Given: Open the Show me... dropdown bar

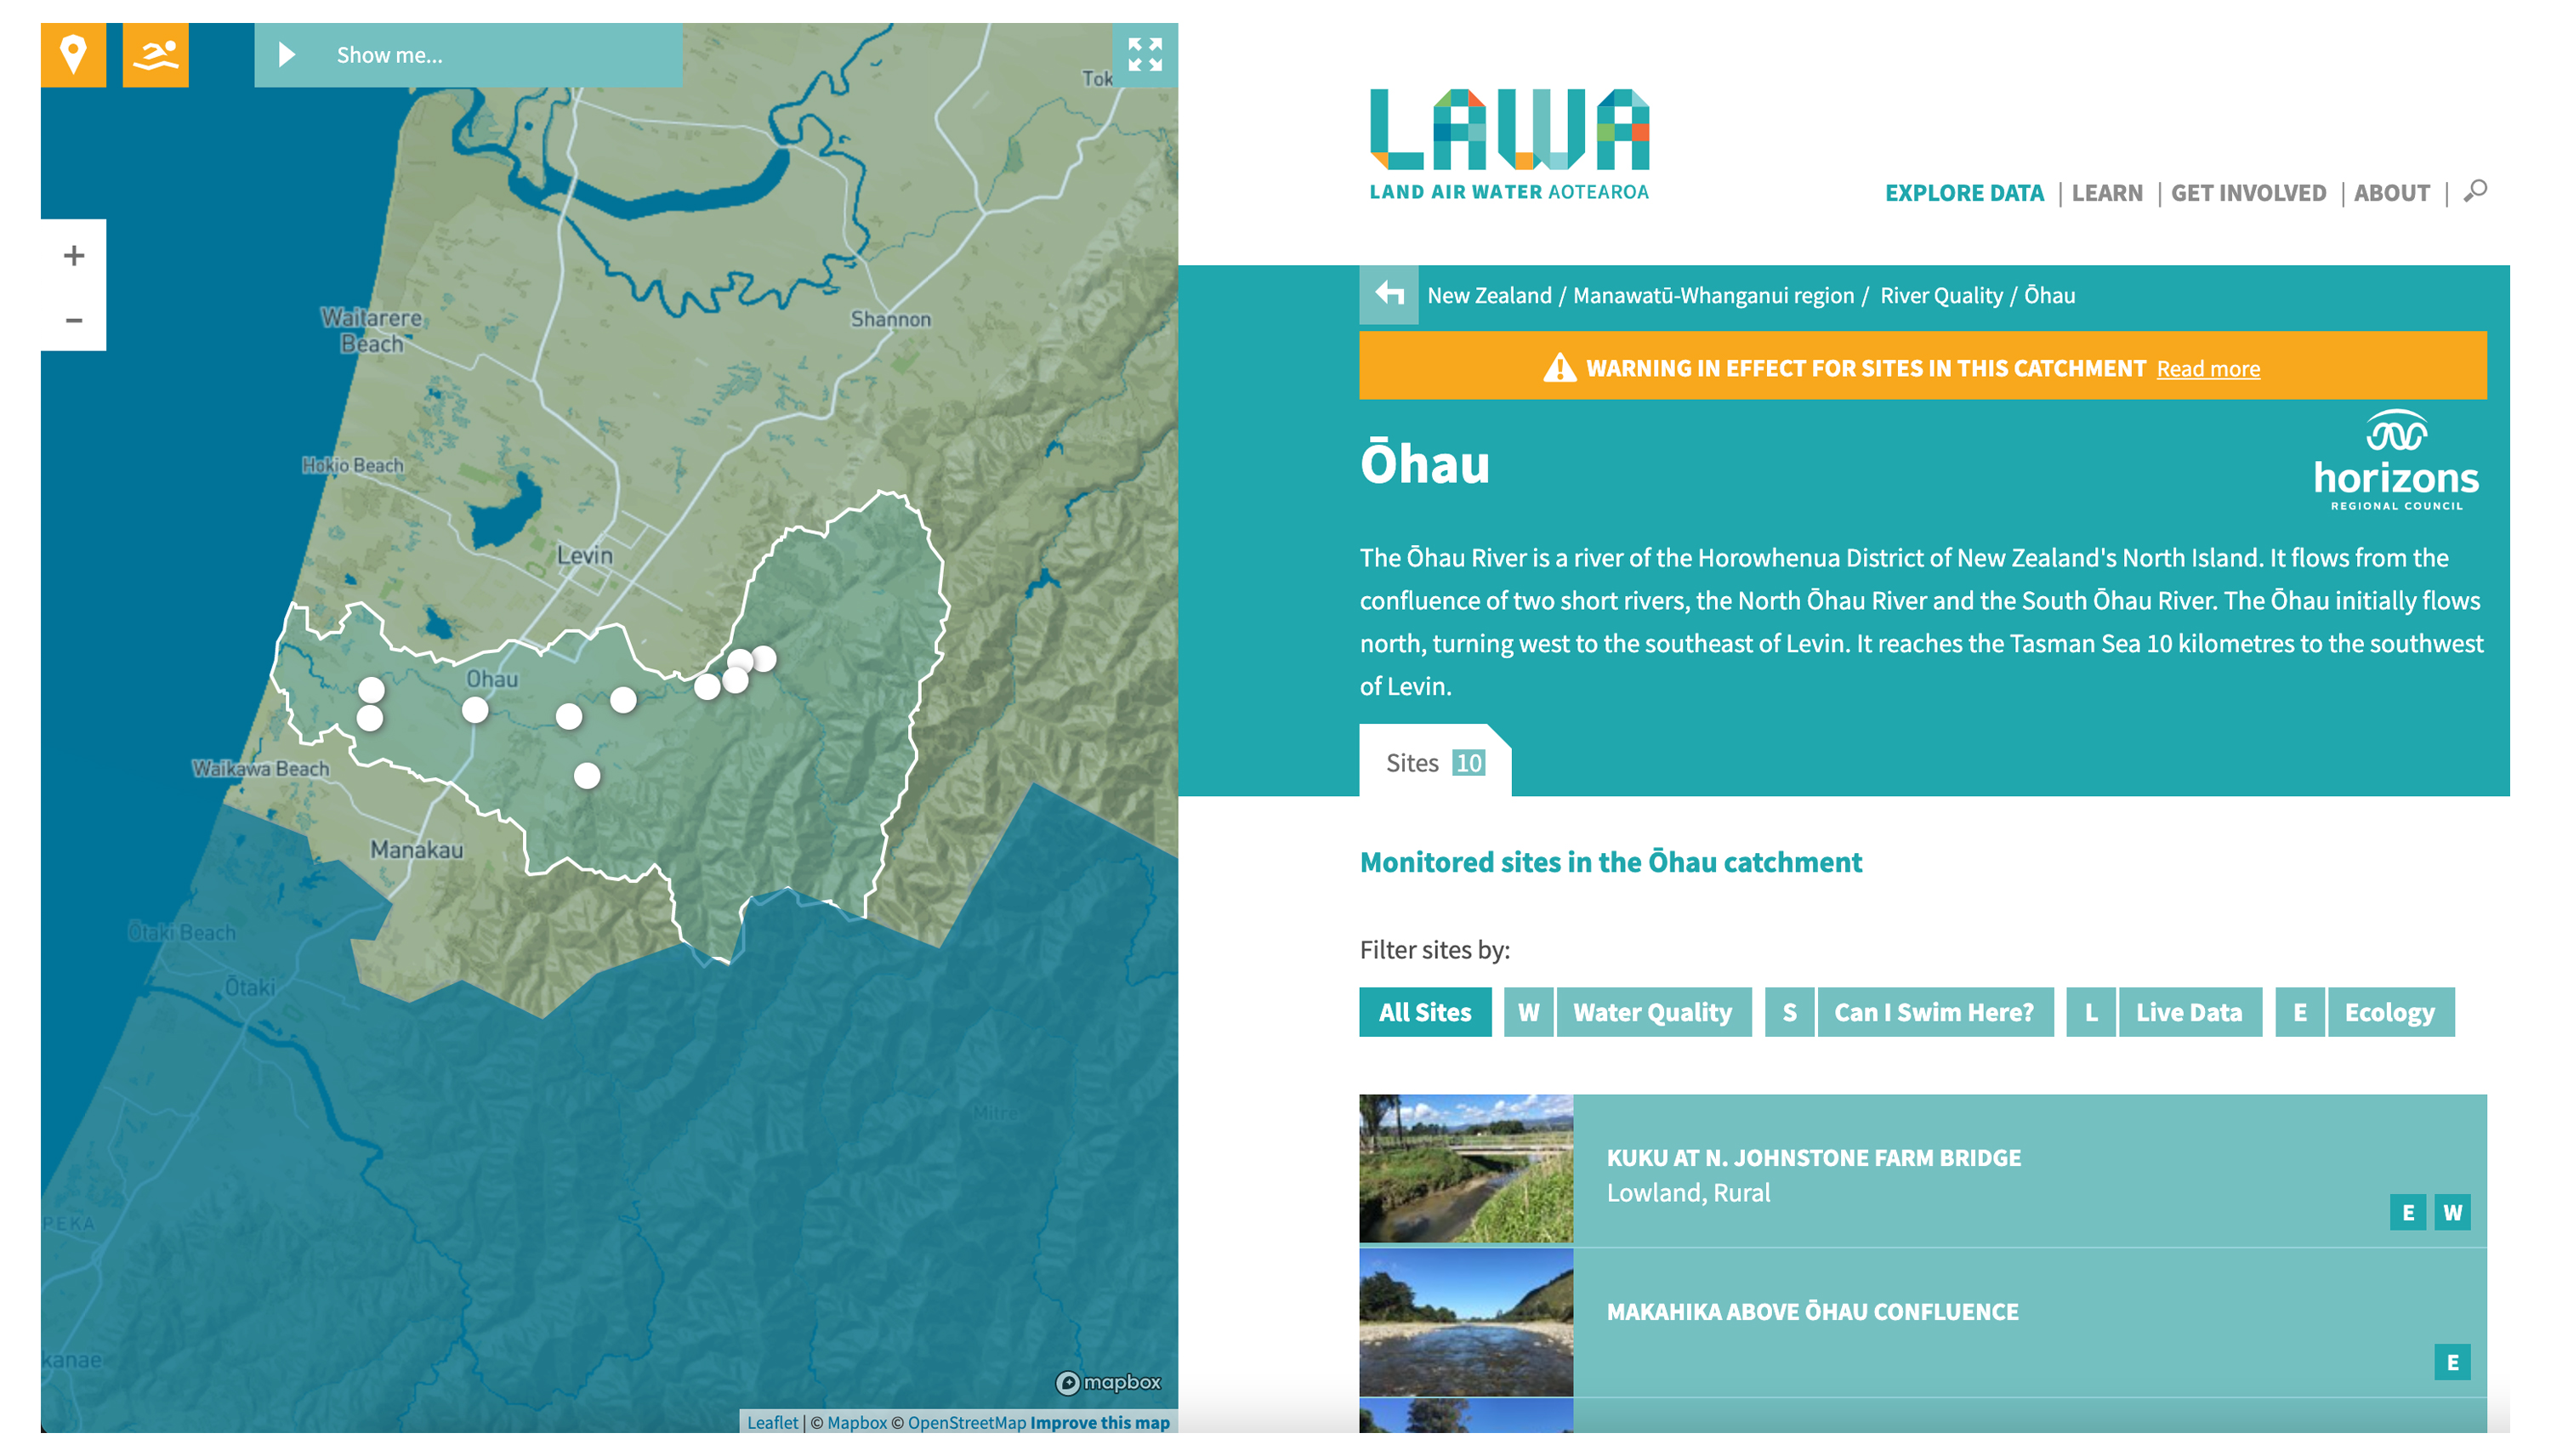Looking at the screenshot, I should (468, 55).
